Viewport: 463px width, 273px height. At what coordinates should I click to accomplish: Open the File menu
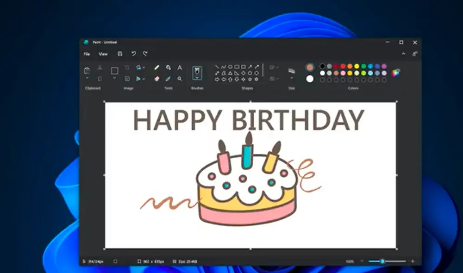tap(87, 54)
